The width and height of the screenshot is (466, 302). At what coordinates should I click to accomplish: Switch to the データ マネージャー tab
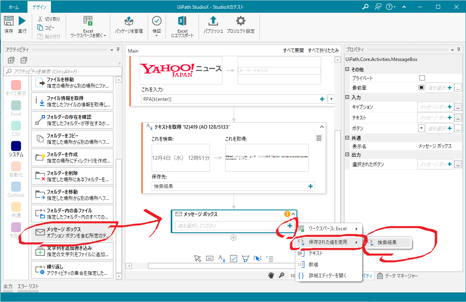[397, 276]
